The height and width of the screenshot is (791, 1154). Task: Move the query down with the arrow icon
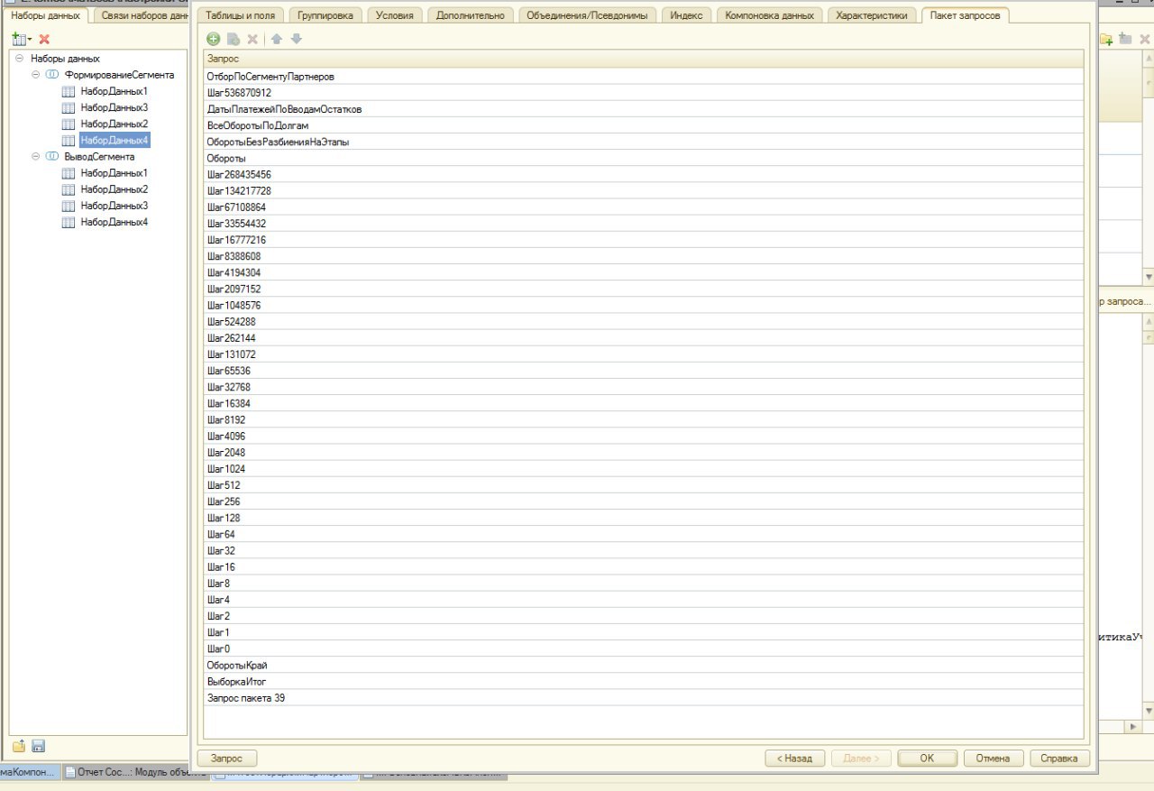(297, 39)
